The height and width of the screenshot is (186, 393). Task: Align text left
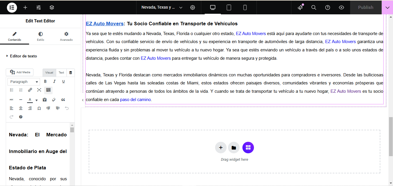coord(12,108)
